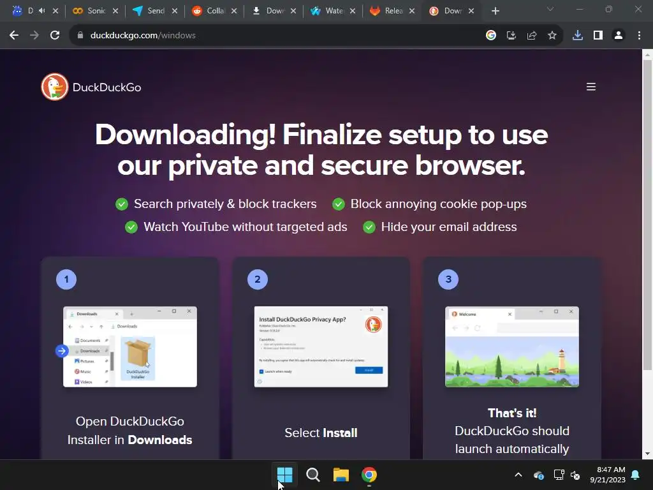Click the 'Block annoying cookie pop-ups' text
The image size is (653, 490).
pyautogui.click(x=439, y=204)
